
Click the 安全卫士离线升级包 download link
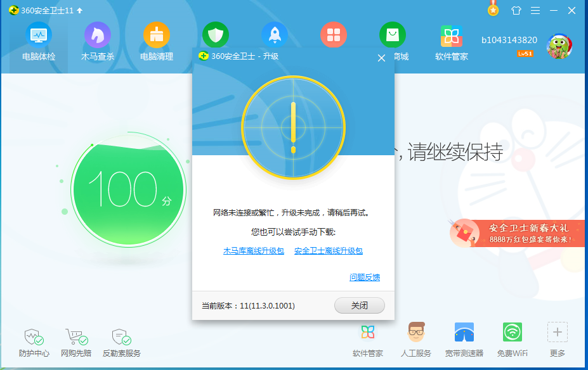(329, 251)
